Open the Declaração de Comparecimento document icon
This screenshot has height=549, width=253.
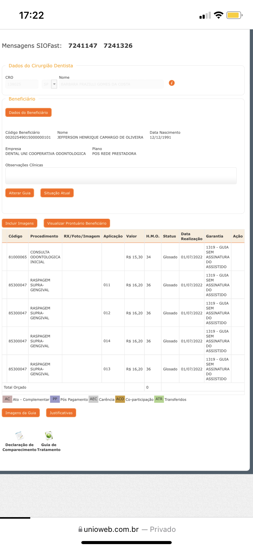tap(20, 436)
